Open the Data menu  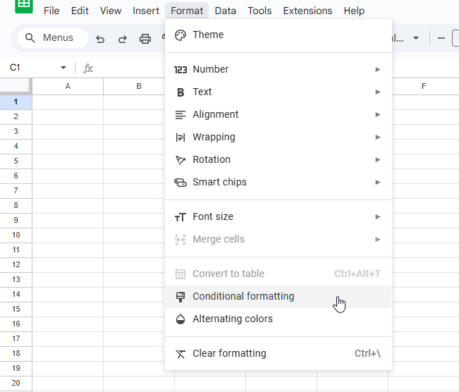click(x=226, y=11)
